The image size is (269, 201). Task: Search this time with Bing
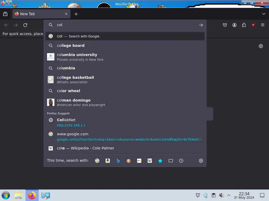coord(118,161)
